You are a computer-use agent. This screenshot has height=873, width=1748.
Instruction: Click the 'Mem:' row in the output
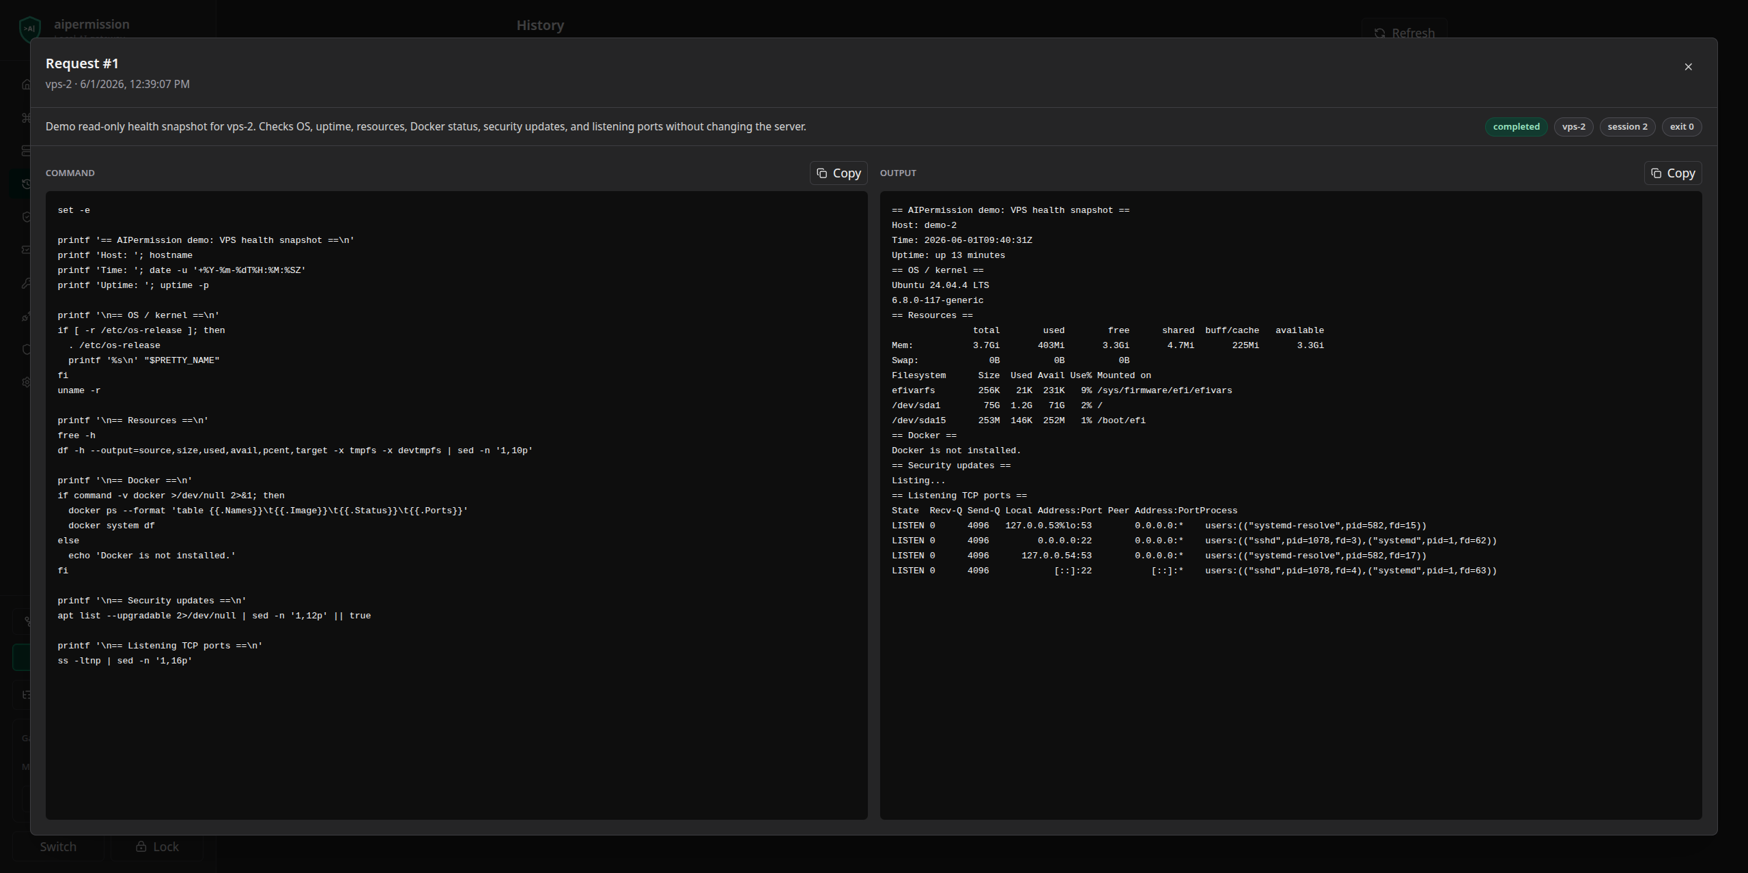(1108, 345)
